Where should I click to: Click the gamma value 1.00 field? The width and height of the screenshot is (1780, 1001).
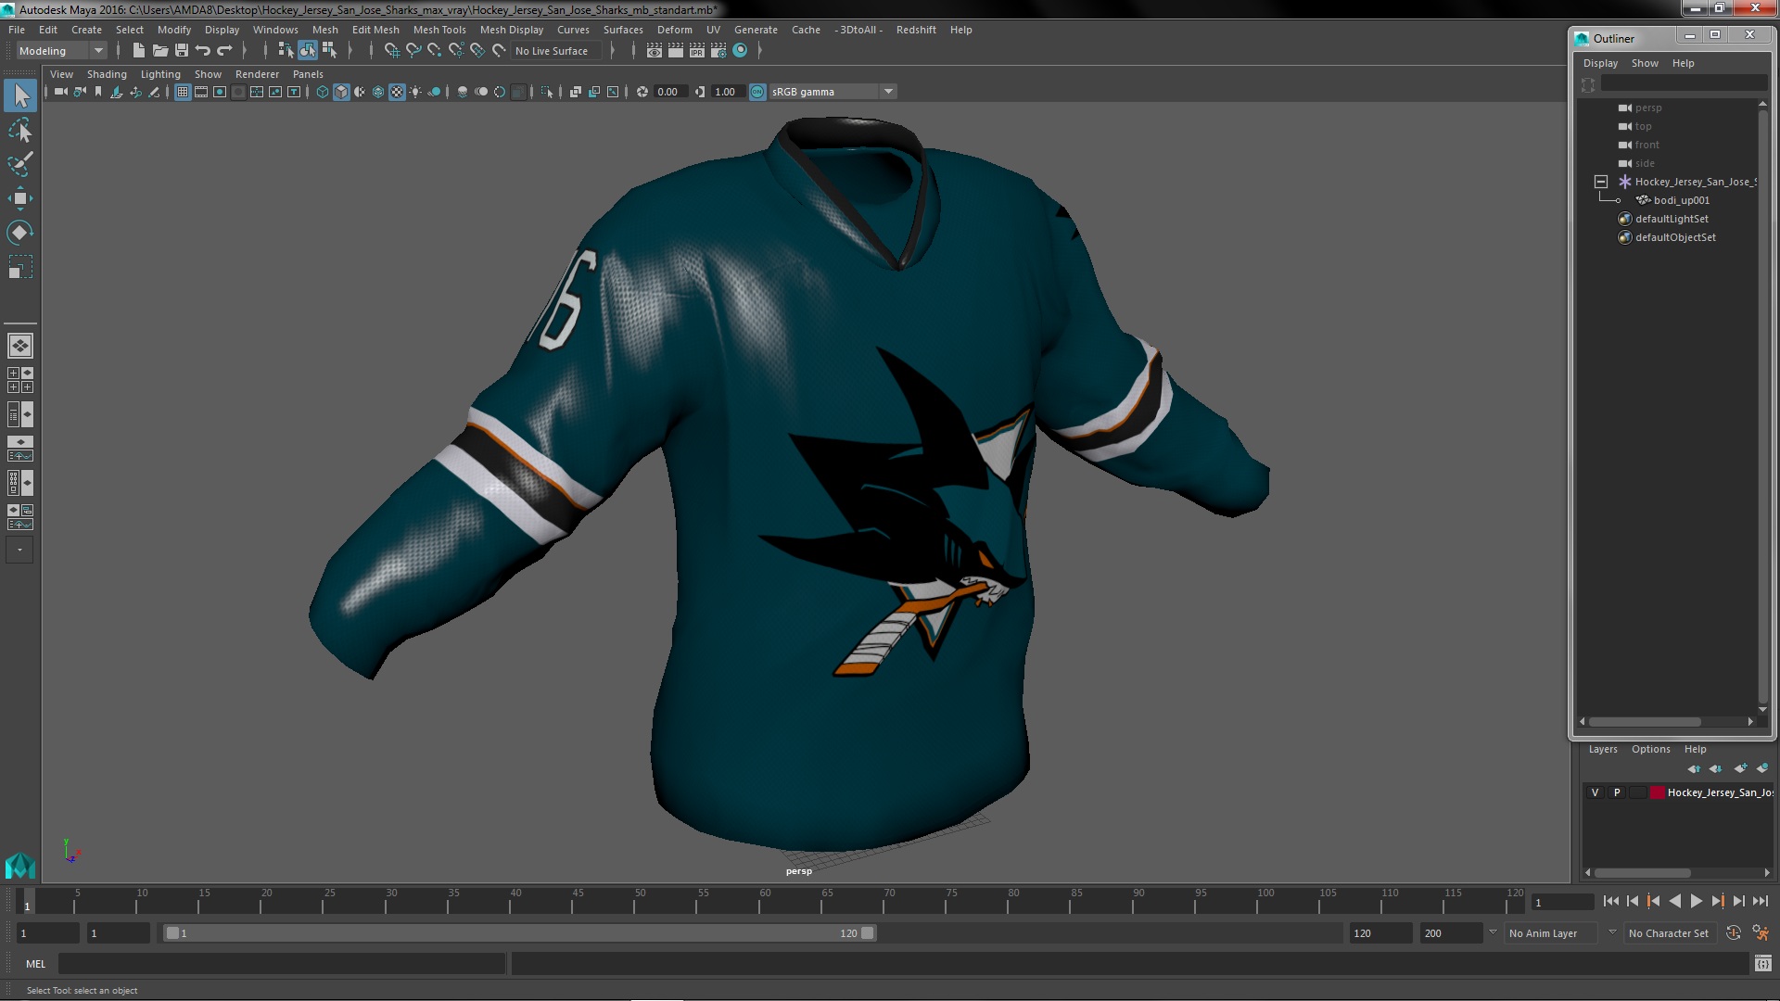(726, 92)
